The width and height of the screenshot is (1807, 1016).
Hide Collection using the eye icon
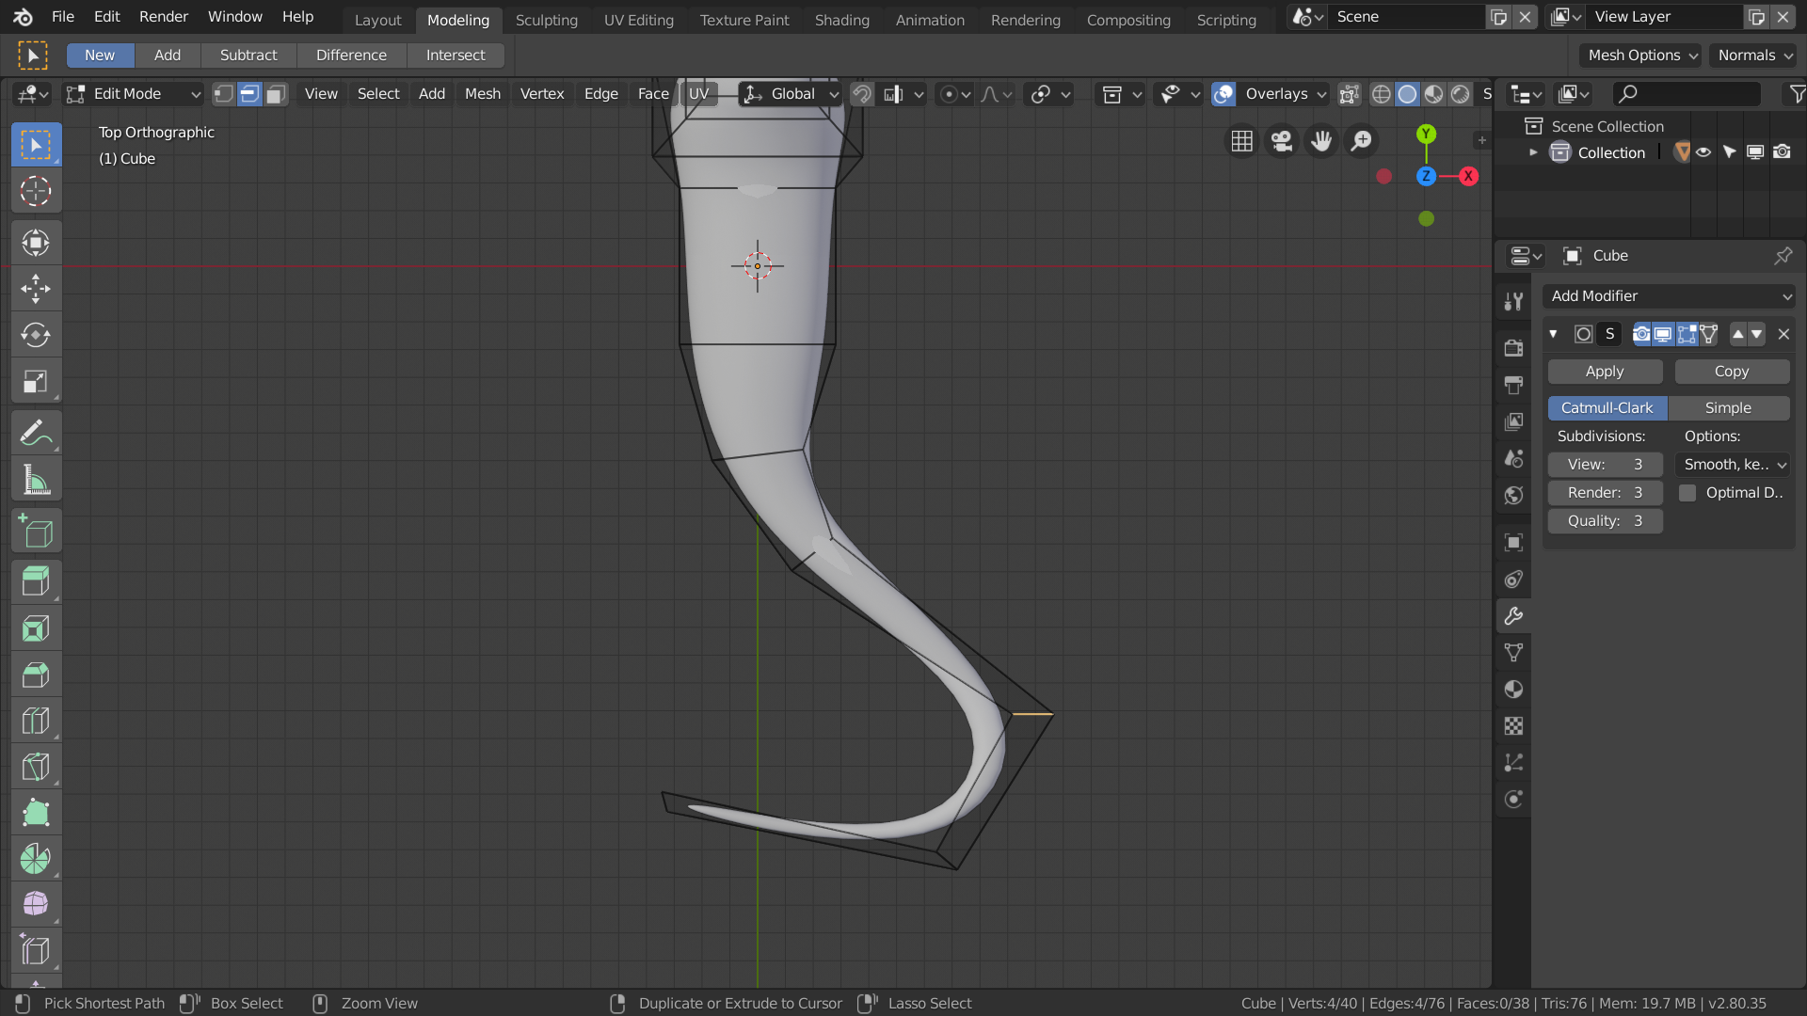1703,152
